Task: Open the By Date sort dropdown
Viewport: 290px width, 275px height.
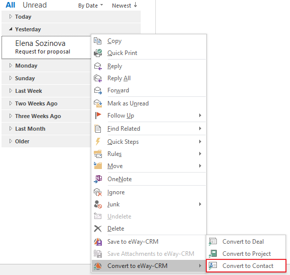Action: [x=90, y=6]
